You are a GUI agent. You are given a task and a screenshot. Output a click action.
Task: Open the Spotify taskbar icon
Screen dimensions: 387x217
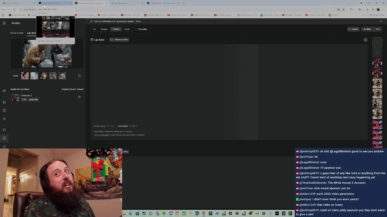coord(164,213)
